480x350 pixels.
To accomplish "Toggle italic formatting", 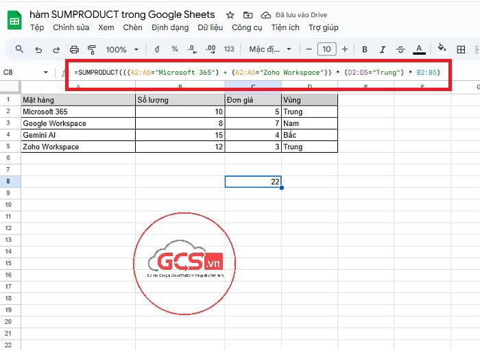I will point(383,49).
